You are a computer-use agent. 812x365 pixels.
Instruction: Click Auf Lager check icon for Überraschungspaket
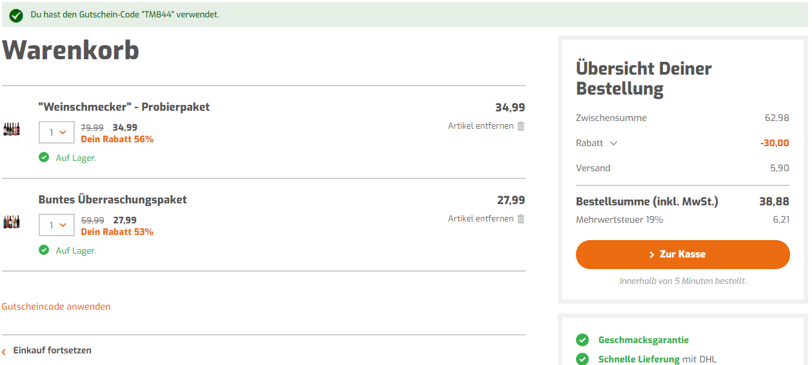tap(44, 250)
